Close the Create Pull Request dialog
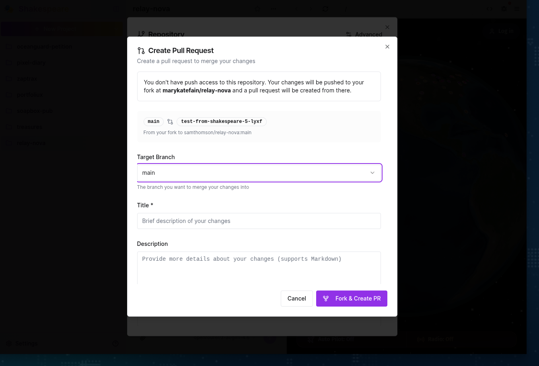539x366 pixels. (387, 47)
